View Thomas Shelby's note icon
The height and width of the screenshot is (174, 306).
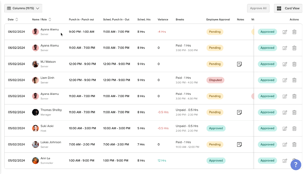239,112
